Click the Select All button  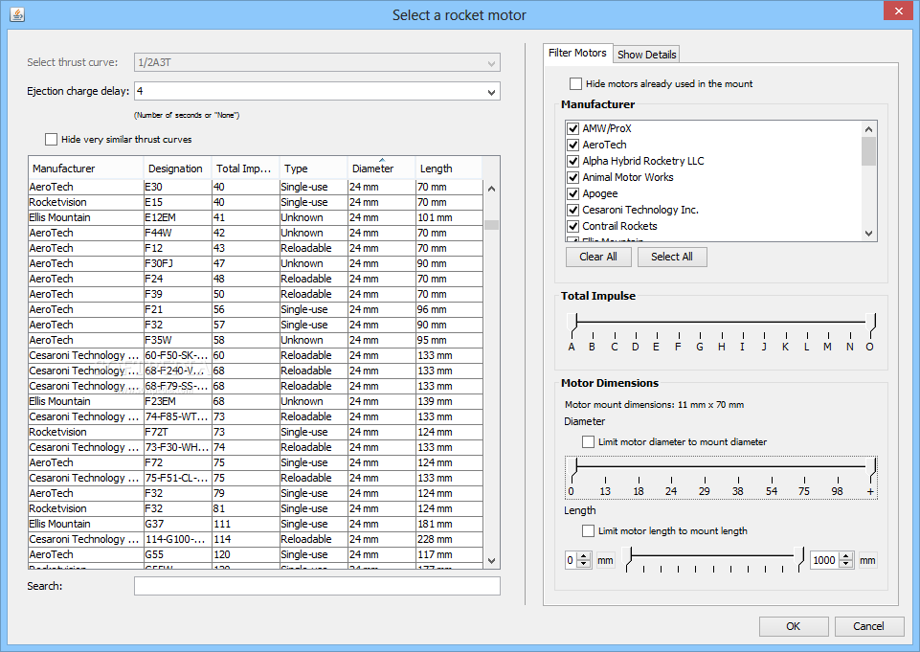coord(672,257)
